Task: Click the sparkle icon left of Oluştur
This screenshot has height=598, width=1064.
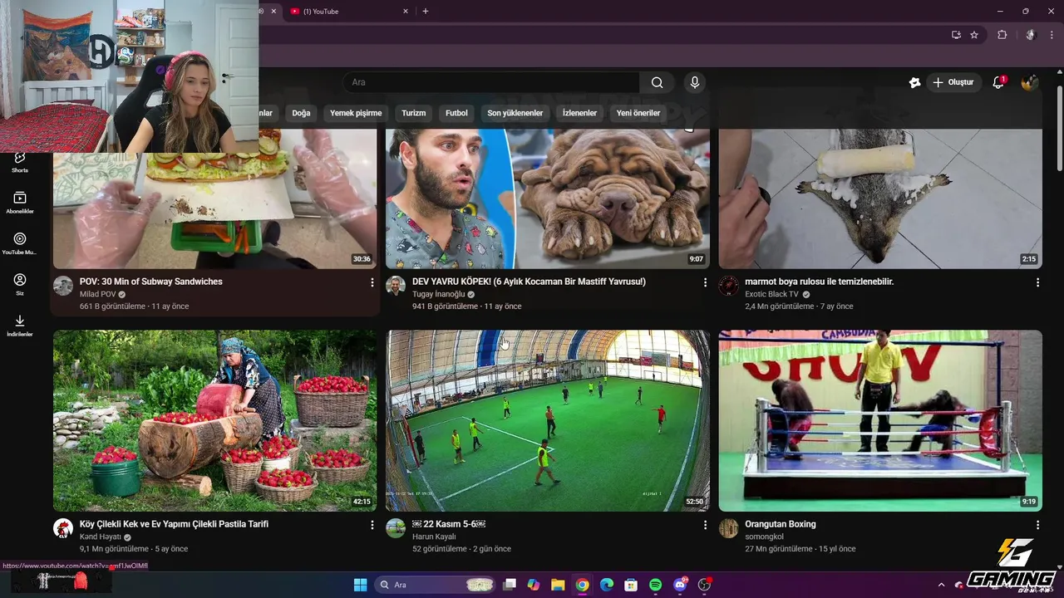Action: [x=914, y=82]
